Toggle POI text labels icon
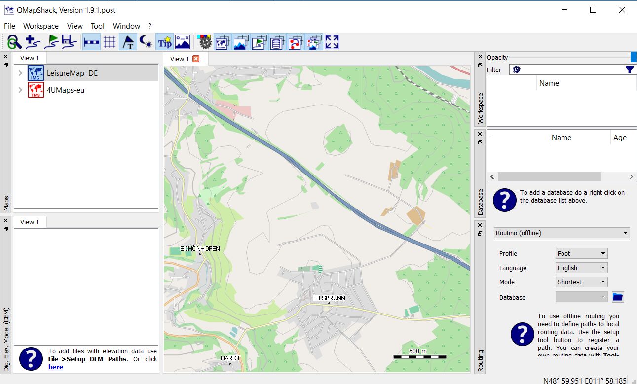Screen dimensions: 637x384 point(128,42)
